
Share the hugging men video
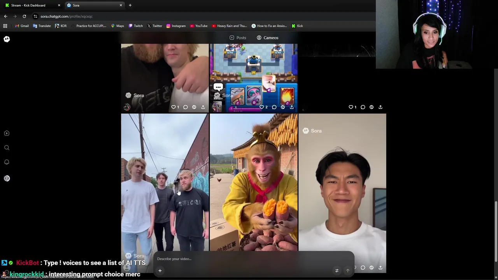(x=203, y=107)
